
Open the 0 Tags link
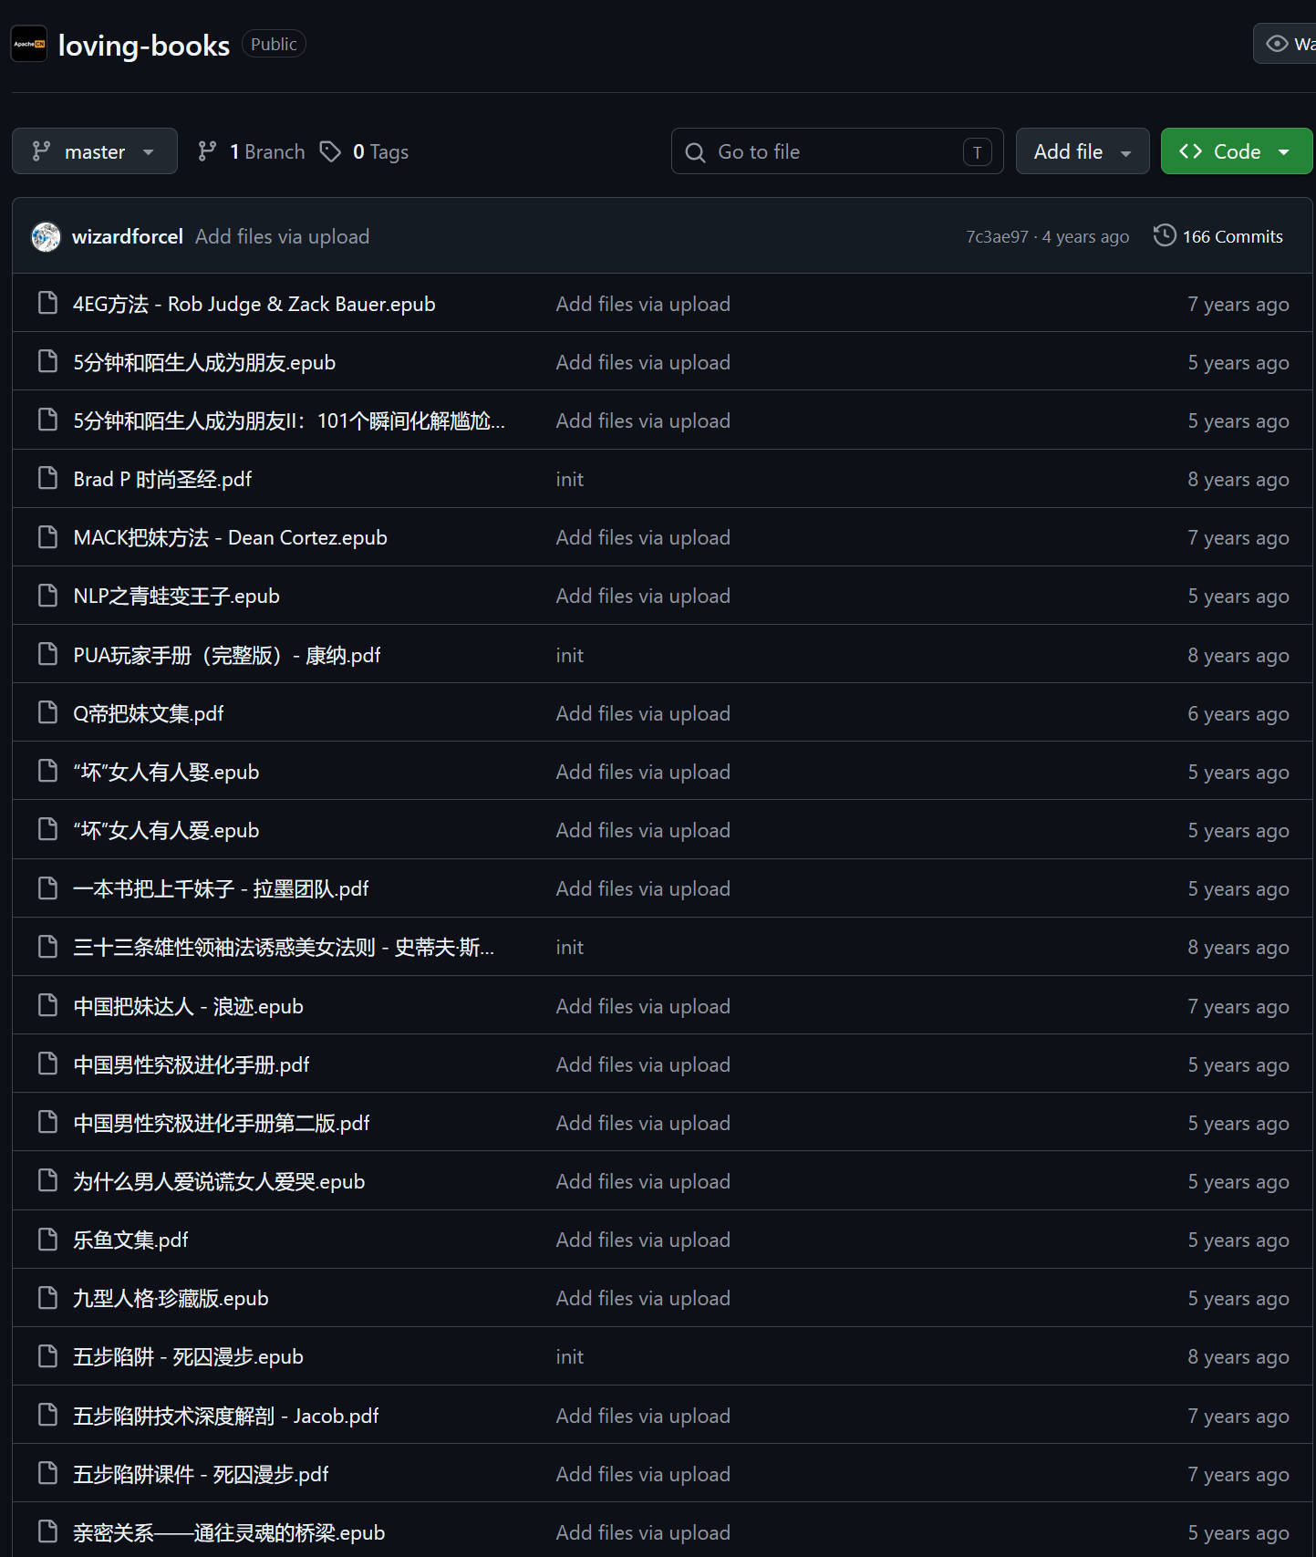(365, 151)
